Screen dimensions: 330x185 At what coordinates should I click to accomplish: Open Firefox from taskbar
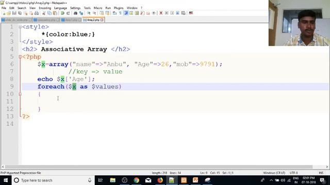click(x=160, y=180)
